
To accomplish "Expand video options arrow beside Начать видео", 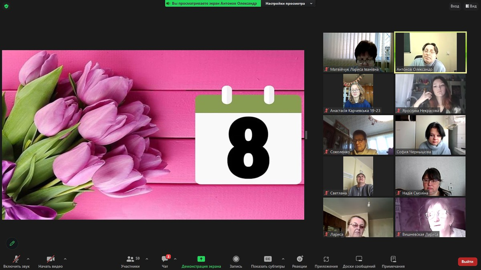I will (65, 259).
